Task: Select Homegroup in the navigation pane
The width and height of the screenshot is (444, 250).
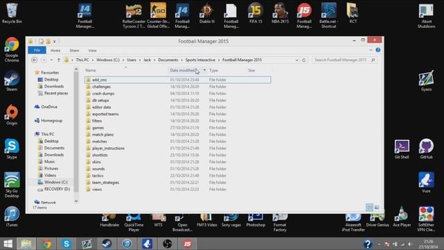Action: 48,121
